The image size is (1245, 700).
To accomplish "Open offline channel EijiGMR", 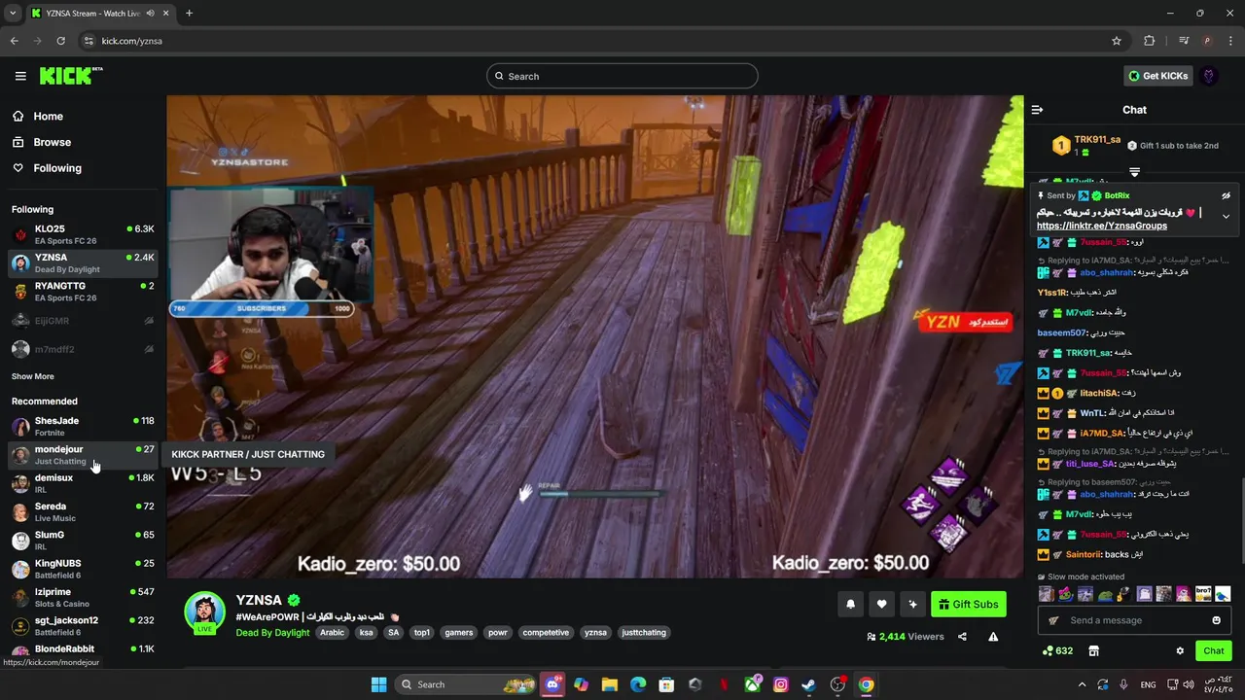I will pyautogui.click(x=83, y=320).
